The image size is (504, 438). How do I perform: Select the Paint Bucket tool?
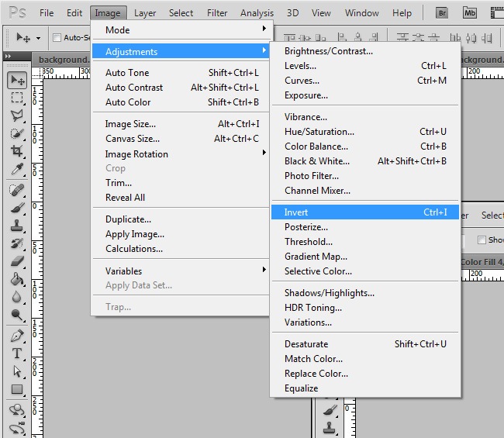(17, 279)
